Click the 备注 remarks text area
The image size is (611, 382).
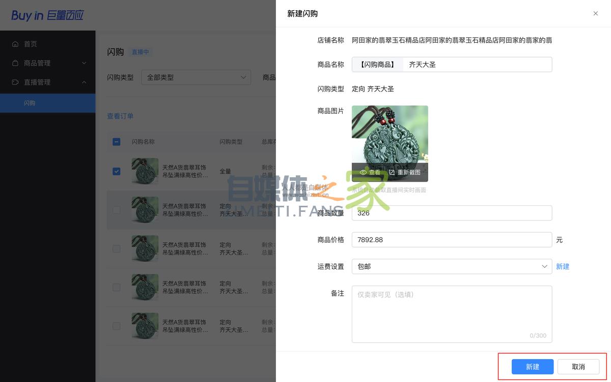pyautogui.click(x=452, y=313)
